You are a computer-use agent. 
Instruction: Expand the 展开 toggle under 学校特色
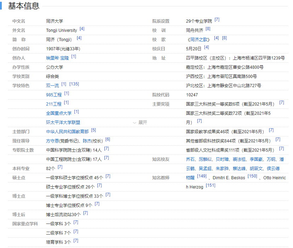click(x=140, y=122)
